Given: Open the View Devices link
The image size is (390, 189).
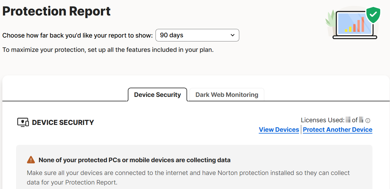Looking at the screenshot, I should pos(279,130).
